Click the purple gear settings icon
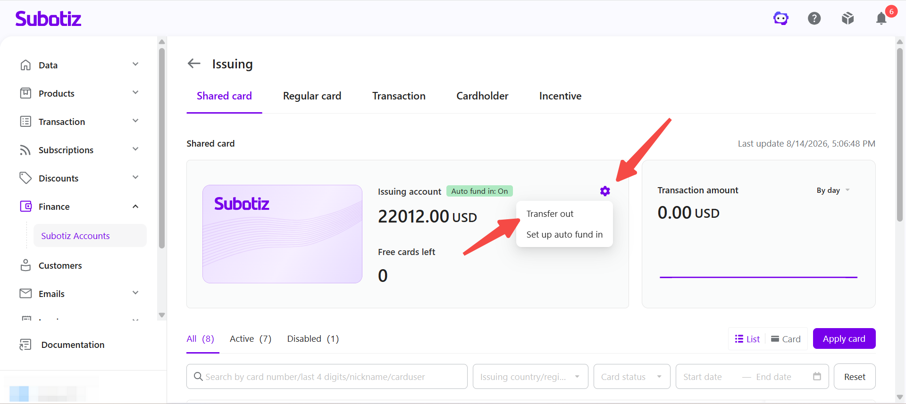The image size is (906, 404). (605, 191)
